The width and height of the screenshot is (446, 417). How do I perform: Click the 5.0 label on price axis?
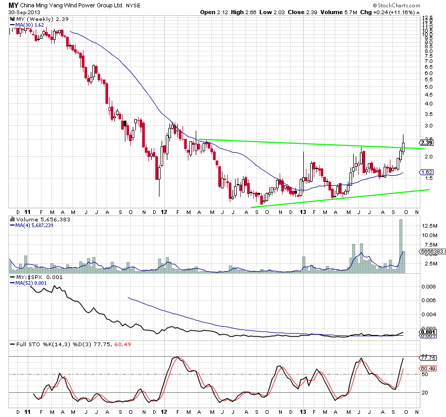pos(428,87)
